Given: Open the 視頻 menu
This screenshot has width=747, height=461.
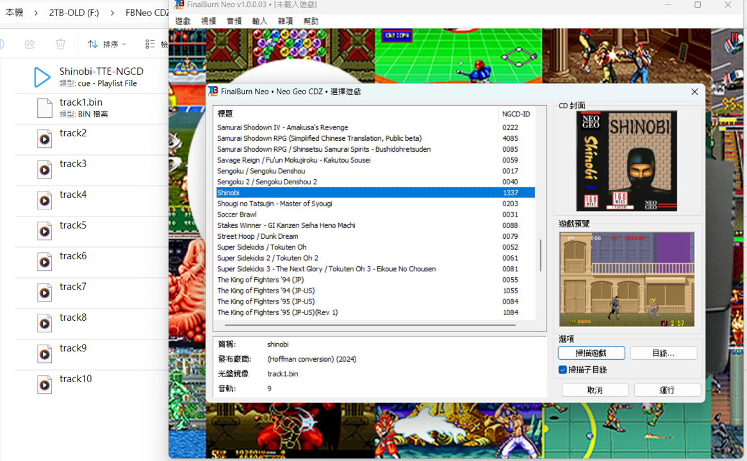Looking at the screenshot, I should [x=208, y=21].
